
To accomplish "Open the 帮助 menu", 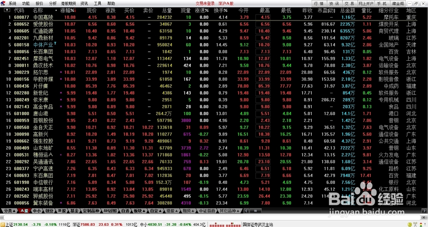I will pos(111,3).
